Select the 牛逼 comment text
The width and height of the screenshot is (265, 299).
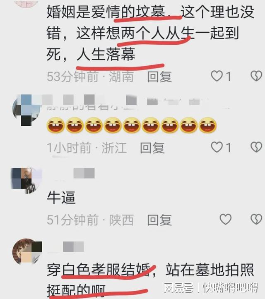61,197
